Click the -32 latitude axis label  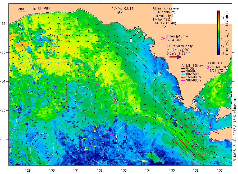pos(3,24)
